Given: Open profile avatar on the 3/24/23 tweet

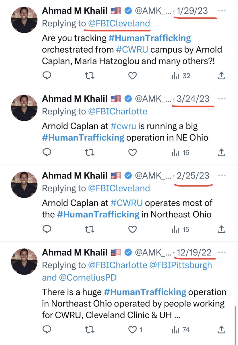Looking at the screenshot, I should click(24, 108).
